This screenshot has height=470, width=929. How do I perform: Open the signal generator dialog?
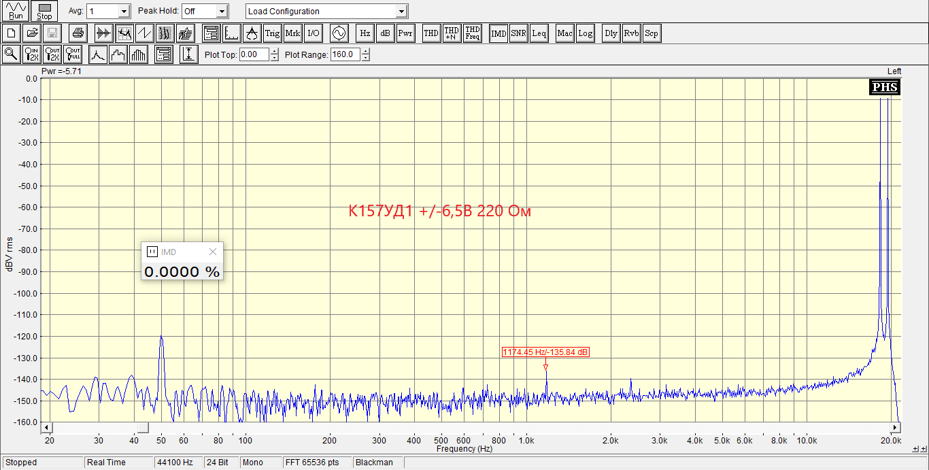tap(339, 33)
